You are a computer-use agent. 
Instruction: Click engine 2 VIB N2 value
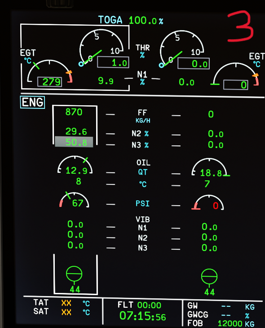(x=209, y=238)
